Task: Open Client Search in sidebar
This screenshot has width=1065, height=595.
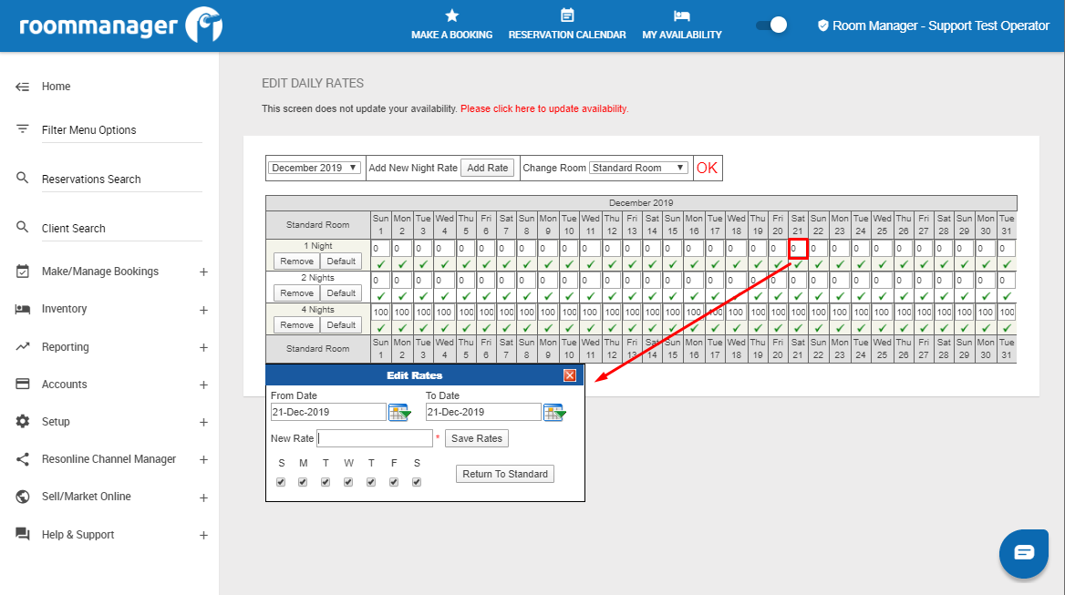Action: (x=73, y=229)
